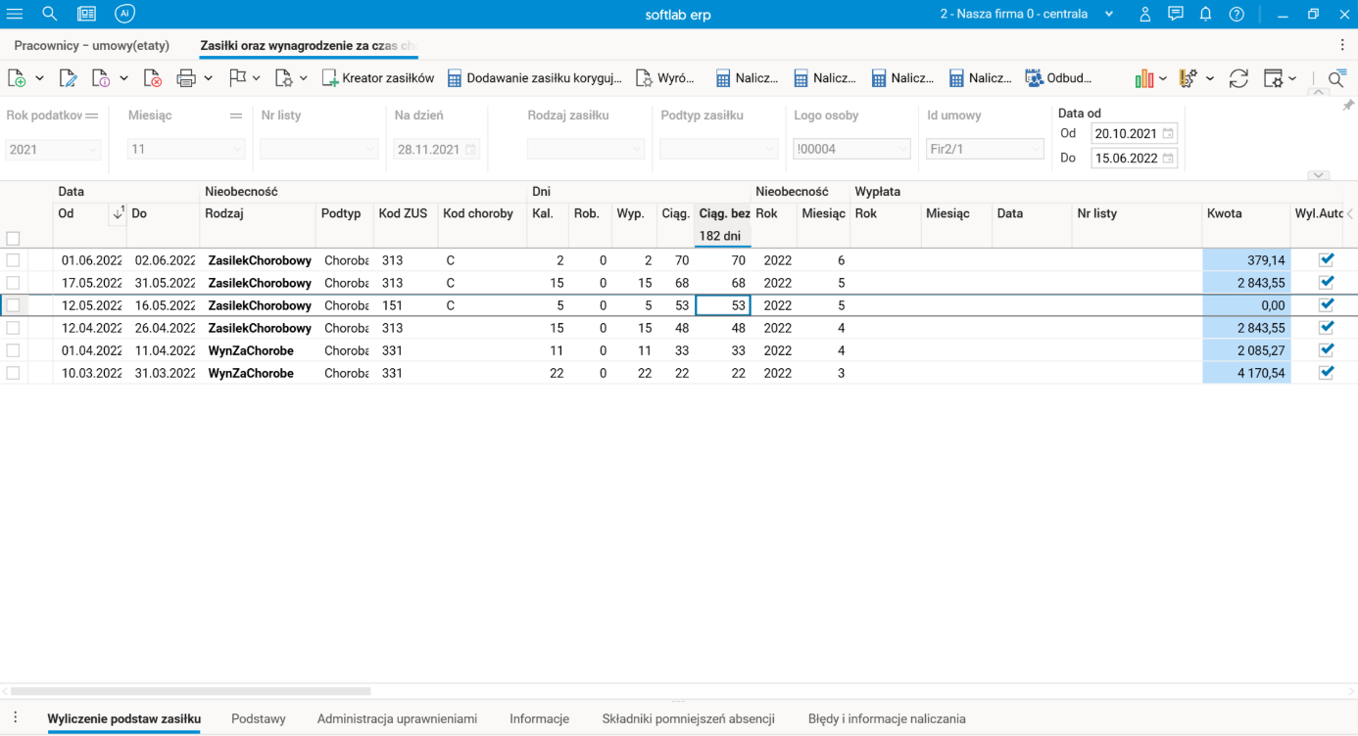Open the hamburger main menu
The image size is (1358, 736).
coord(15,15)
